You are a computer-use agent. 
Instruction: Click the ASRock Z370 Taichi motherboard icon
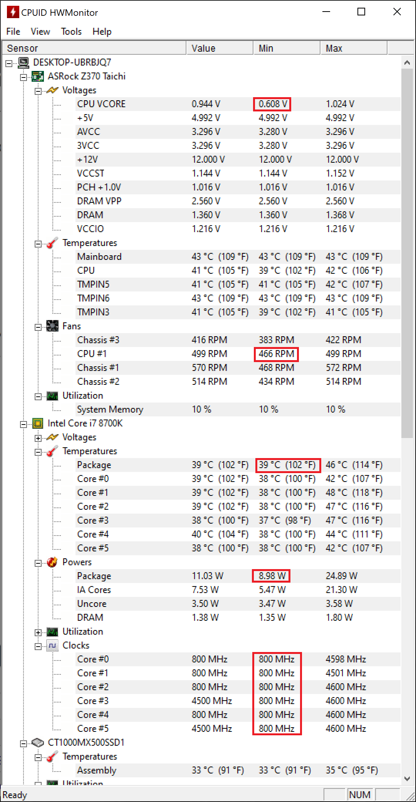click(x=38, y=76)
